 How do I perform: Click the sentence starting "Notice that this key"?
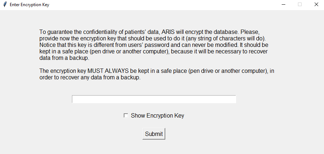point(139,45)
